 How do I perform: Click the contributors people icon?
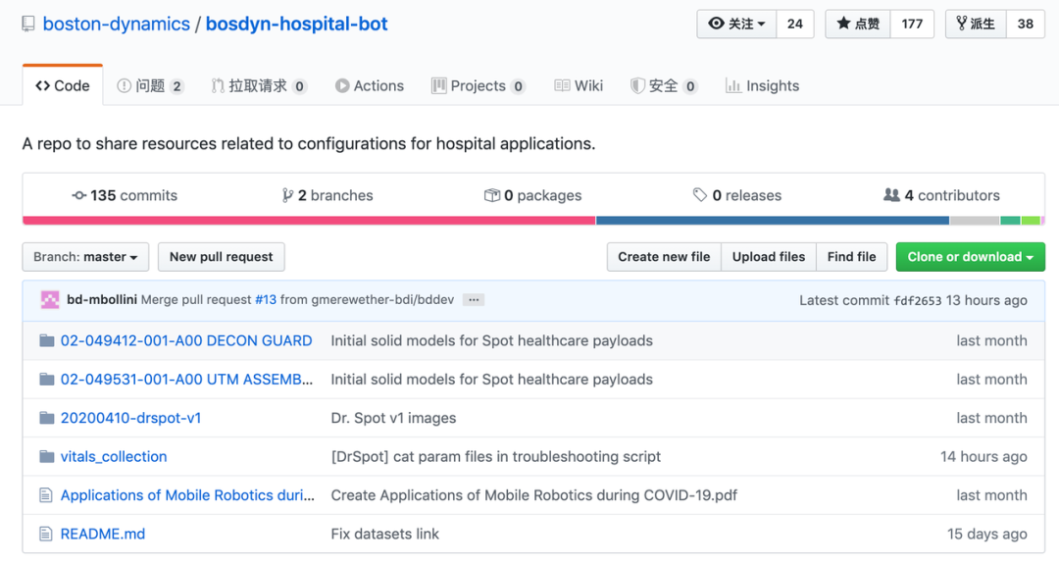click(x=891, y=195)
